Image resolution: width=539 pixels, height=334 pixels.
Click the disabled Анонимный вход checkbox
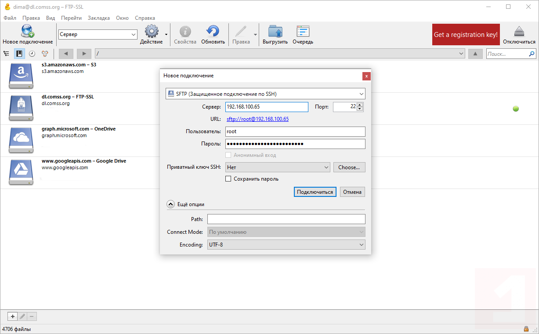tap(228, 155)
